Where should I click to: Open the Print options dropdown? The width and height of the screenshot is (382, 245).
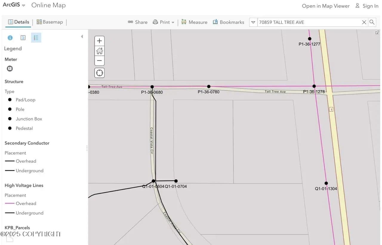point(164,22)
